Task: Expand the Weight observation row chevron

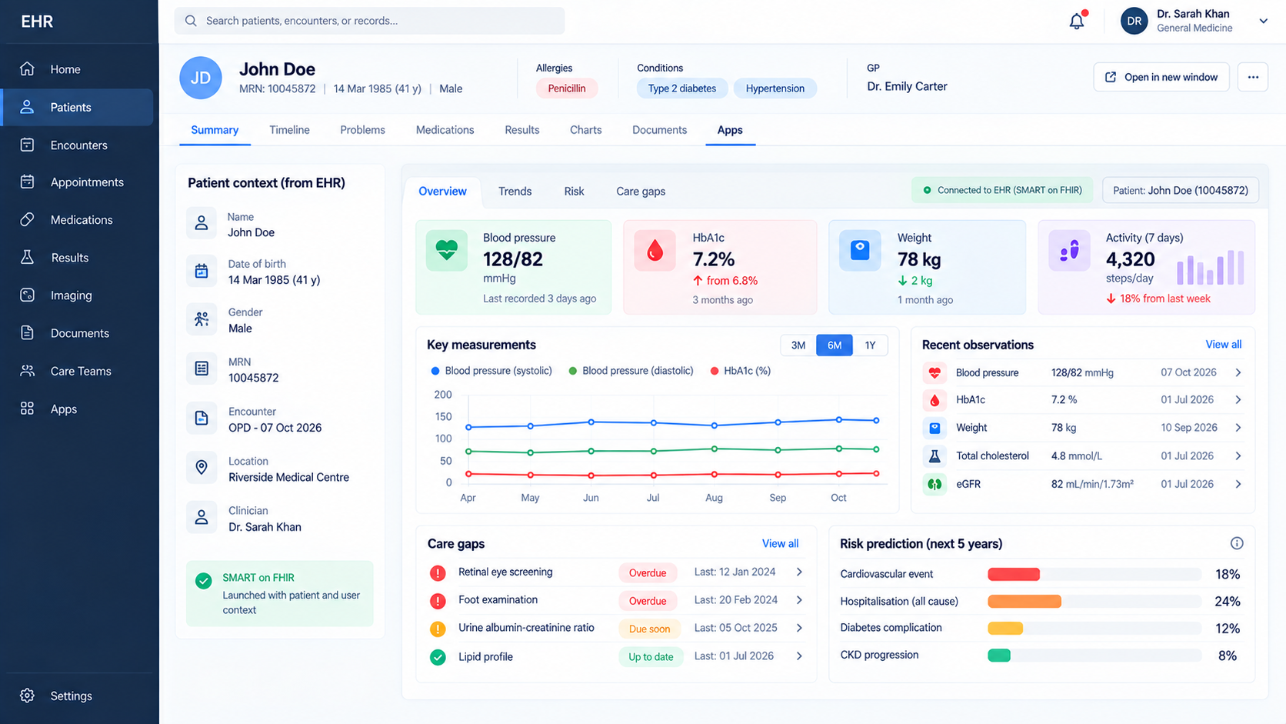Action: [x=1238, y=428]
